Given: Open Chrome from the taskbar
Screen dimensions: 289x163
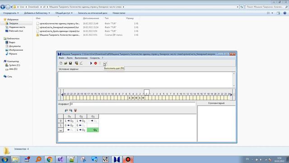Looking at the screenshot, I should pos(49,159).
